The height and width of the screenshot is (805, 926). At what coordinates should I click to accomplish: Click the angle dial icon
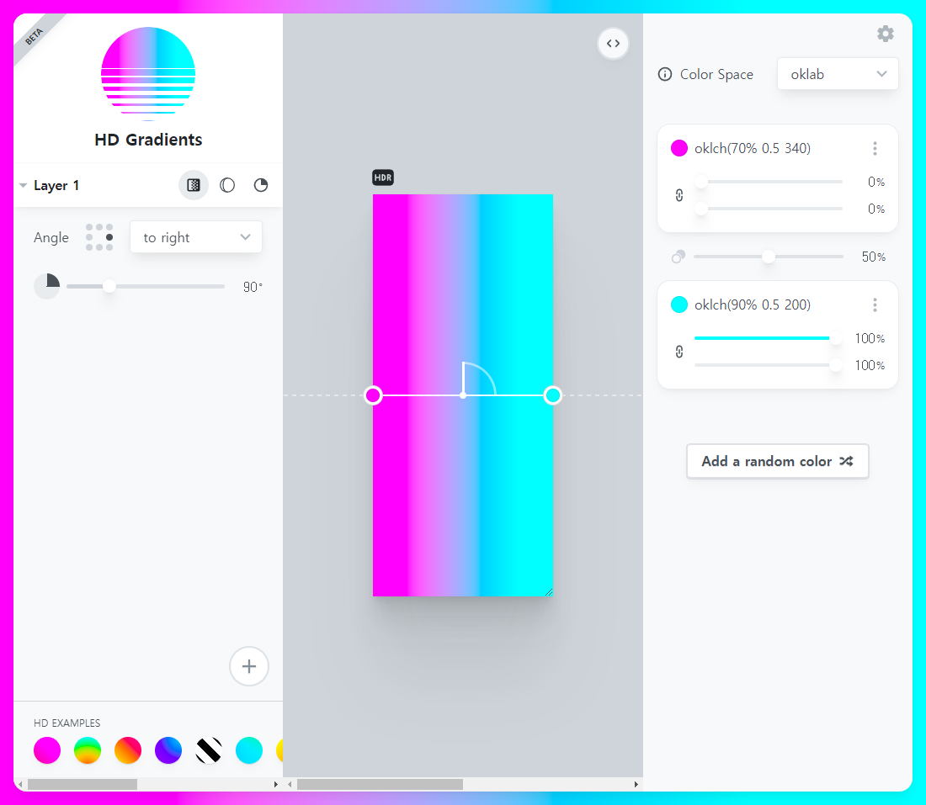(46, 286)
